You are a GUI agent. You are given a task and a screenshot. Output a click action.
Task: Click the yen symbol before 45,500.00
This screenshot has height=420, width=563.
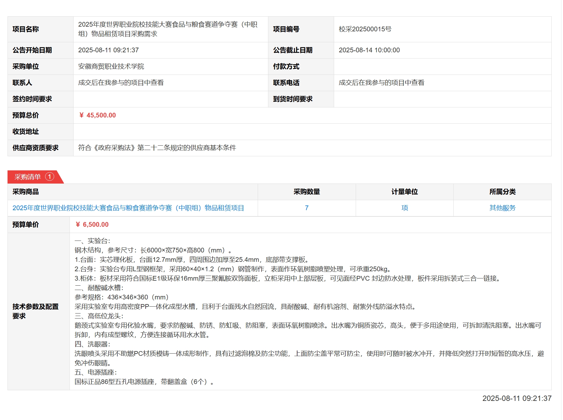coord(81,115)
